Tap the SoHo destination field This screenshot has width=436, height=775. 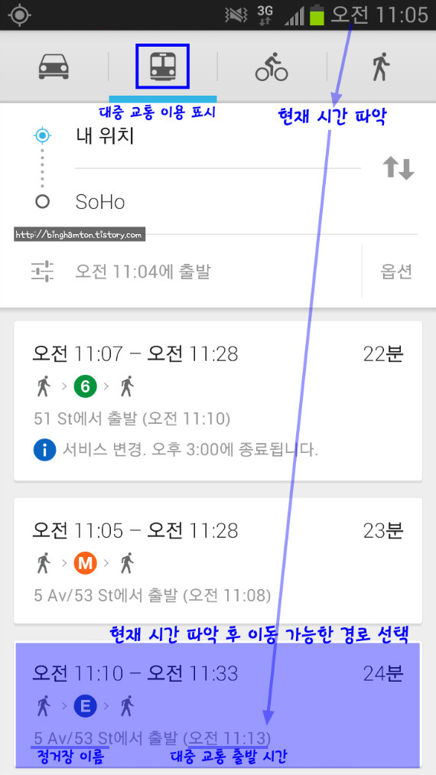tap(217, 202)
